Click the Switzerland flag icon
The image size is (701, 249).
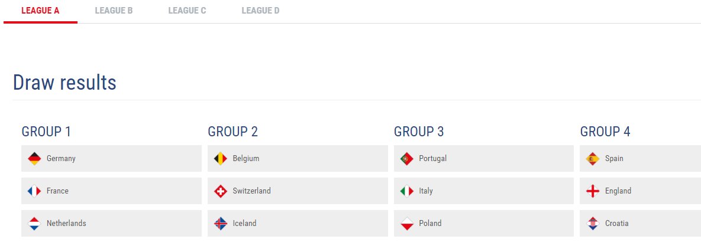click(221, 191)
